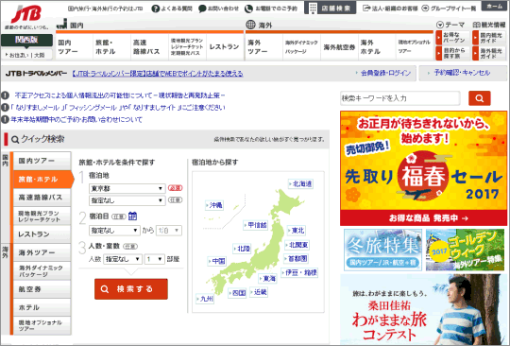
Task: Open 海外航空券 in the top navigation
Action: pos(340,47)
